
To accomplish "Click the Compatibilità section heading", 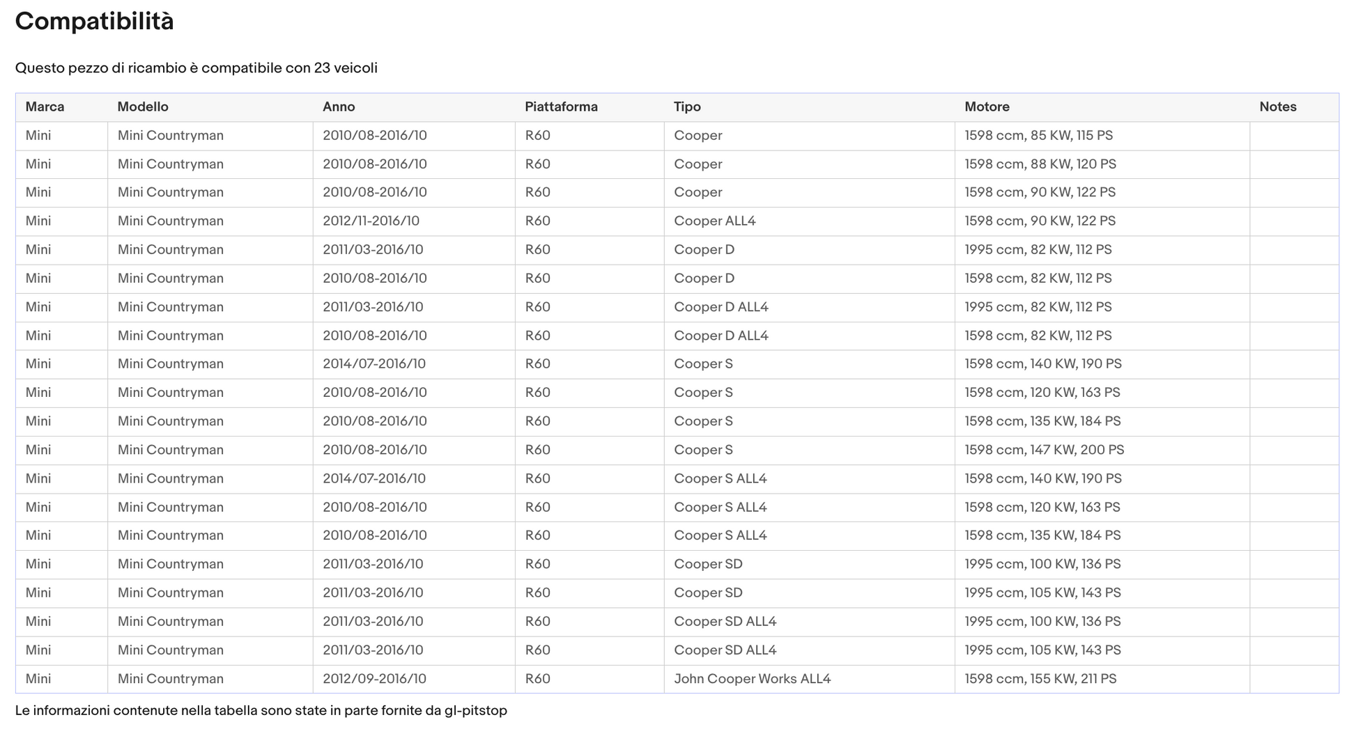I will (x=94, y=22).
